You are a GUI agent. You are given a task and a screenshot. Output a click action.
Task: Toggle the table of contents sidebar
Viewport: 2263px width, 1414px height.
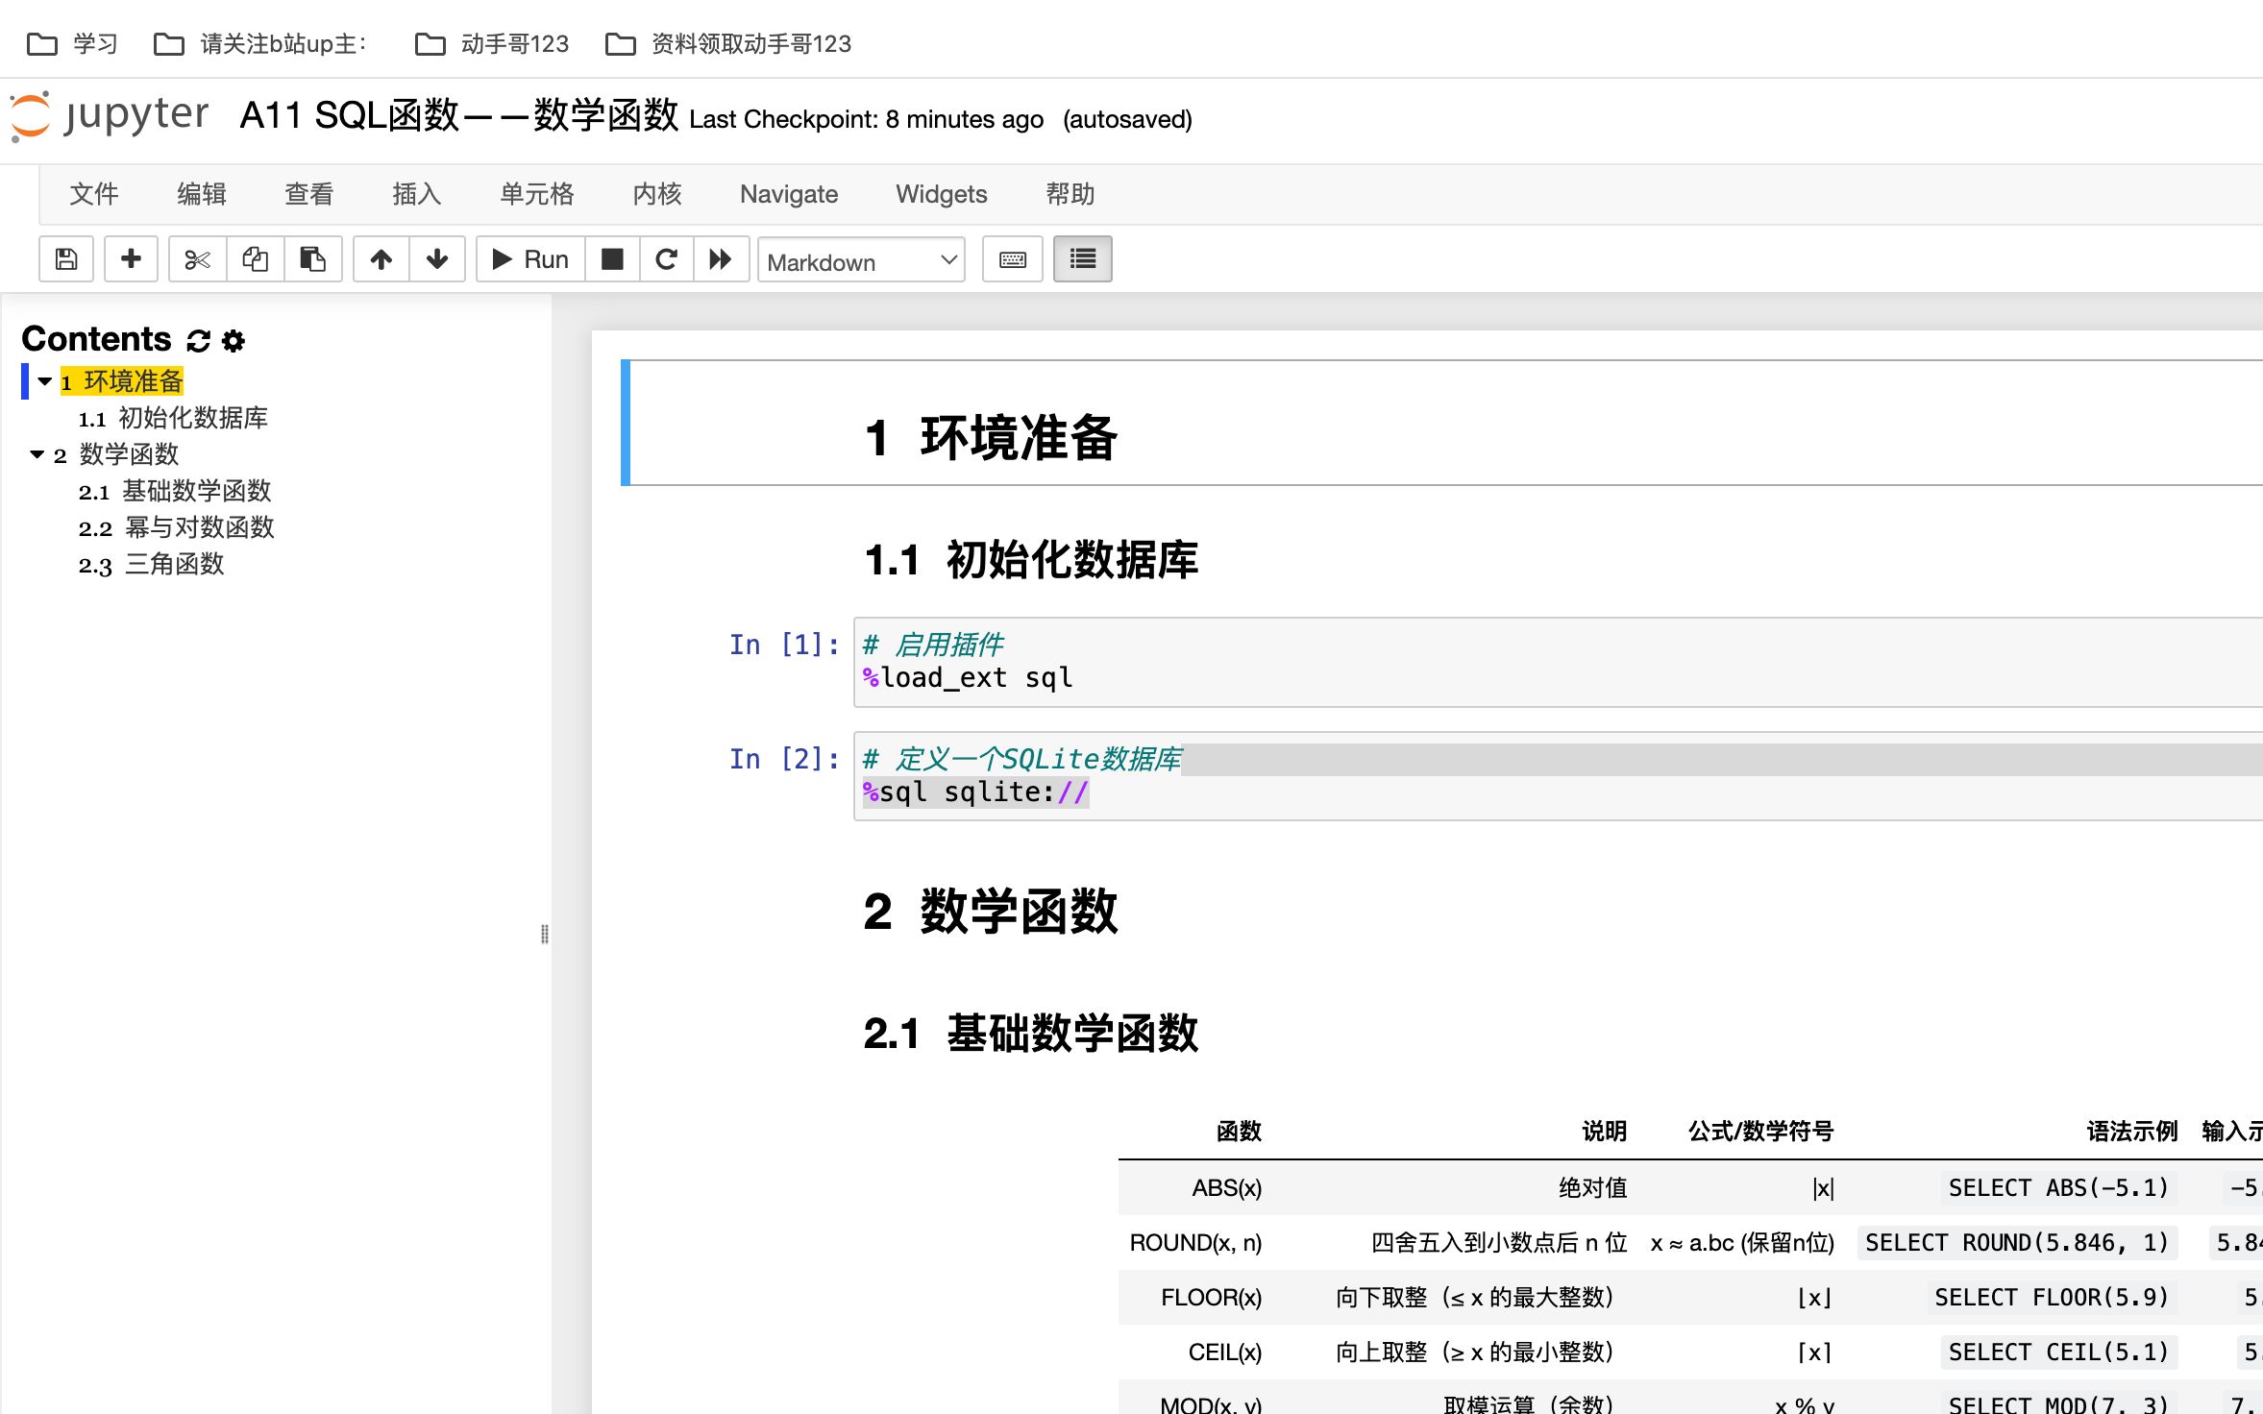pos(1082,258)
